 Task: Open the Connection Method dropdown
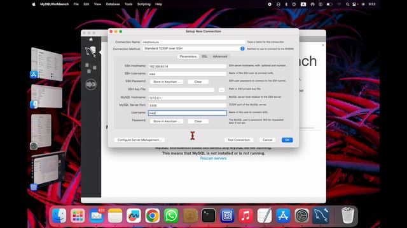[x=193, y=49]
